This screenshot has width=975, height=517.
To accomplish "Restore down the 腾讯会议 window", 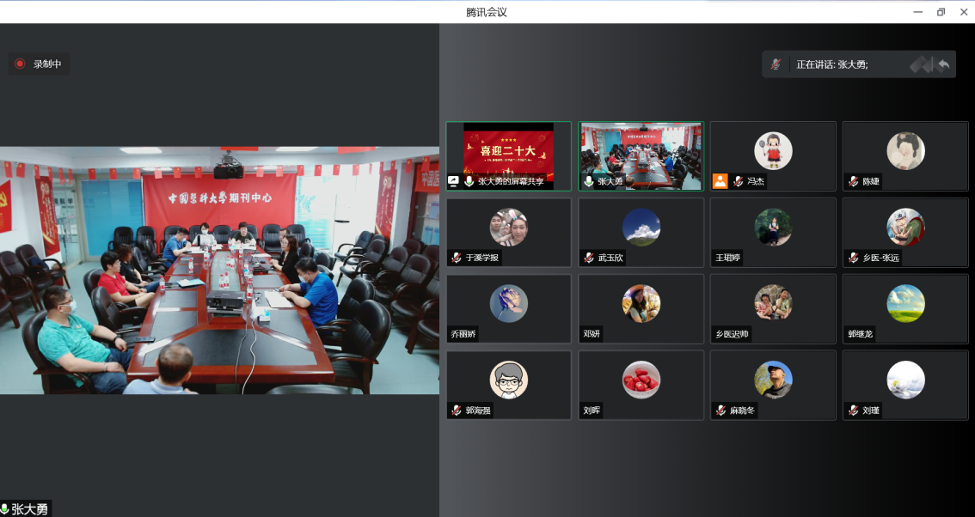I will tap(941, 12).
